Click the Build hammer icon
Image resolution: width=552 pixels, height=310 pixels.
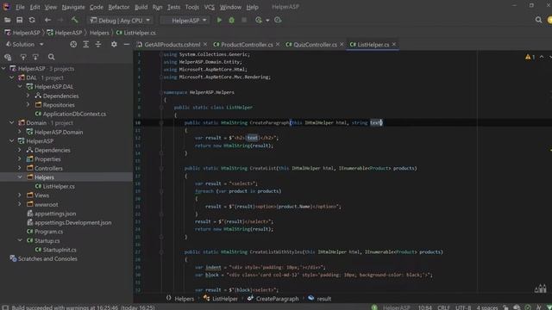pyautogui.click(x=74, y=20)
